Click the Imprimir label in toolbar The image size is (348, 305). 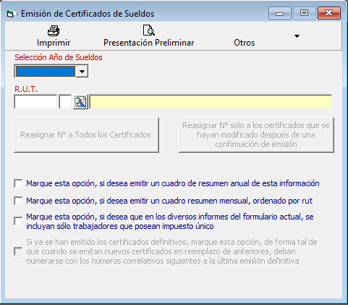(x=54, y=43)
